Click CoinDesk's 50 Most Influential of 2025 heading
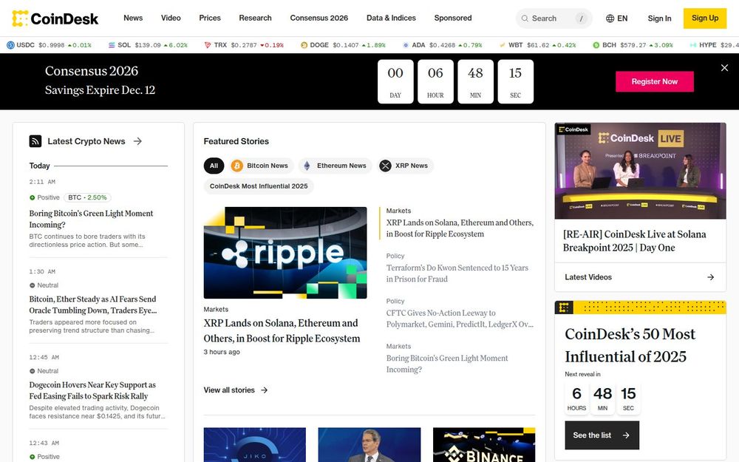The width and height of the screenshot is (739, 462). coord(630,344)
